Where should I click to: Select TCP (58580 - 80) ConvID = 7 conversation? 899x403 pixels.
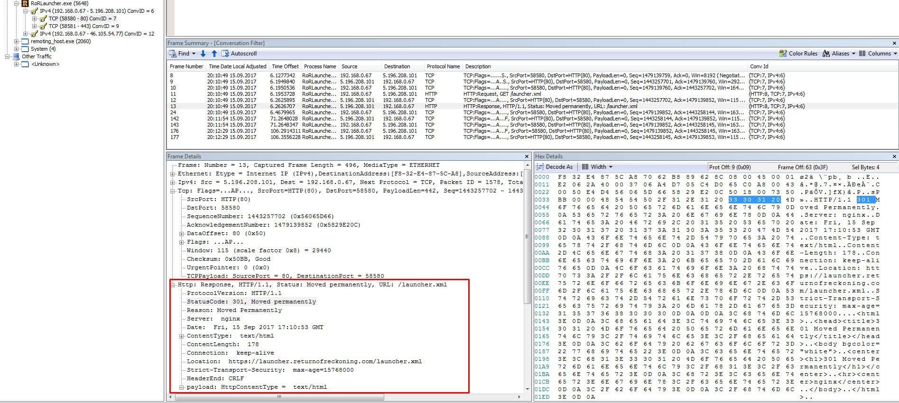[82, 18]
